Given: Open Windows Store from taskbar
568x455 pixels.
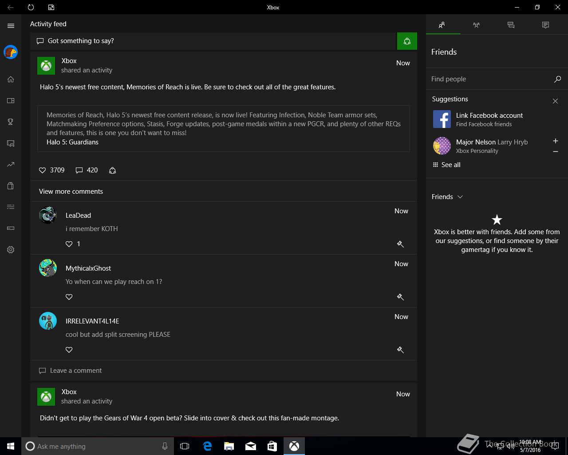Looking at the screenshot, I should point(272,446).
